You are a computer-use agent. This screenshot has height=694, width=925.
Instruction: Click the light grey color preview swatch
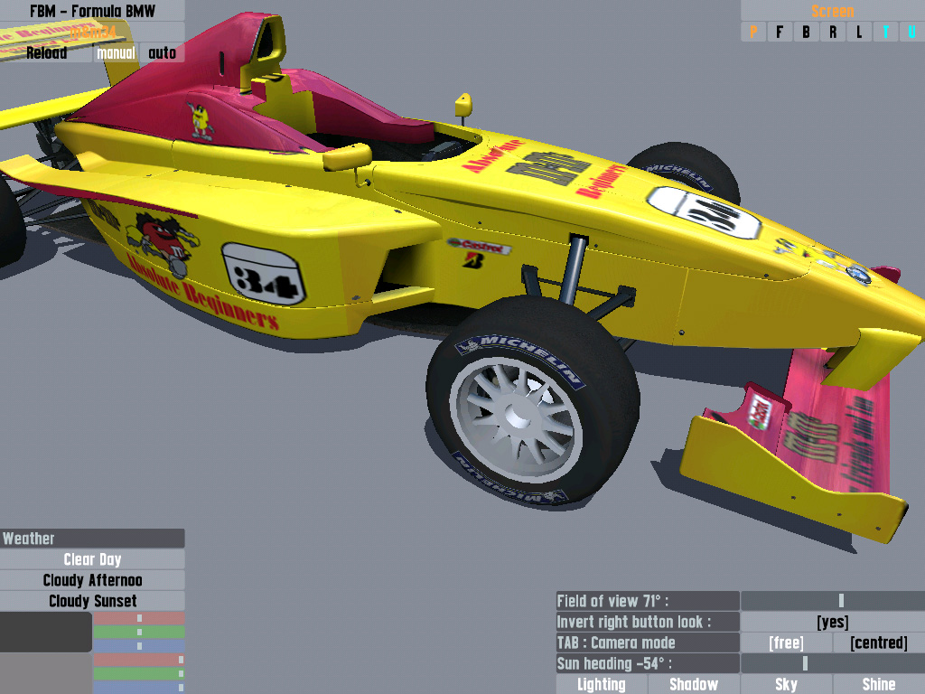[46, 673]
